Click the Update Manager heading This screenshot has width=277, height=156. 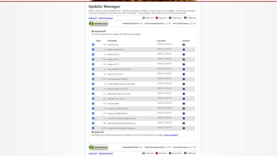104,6
